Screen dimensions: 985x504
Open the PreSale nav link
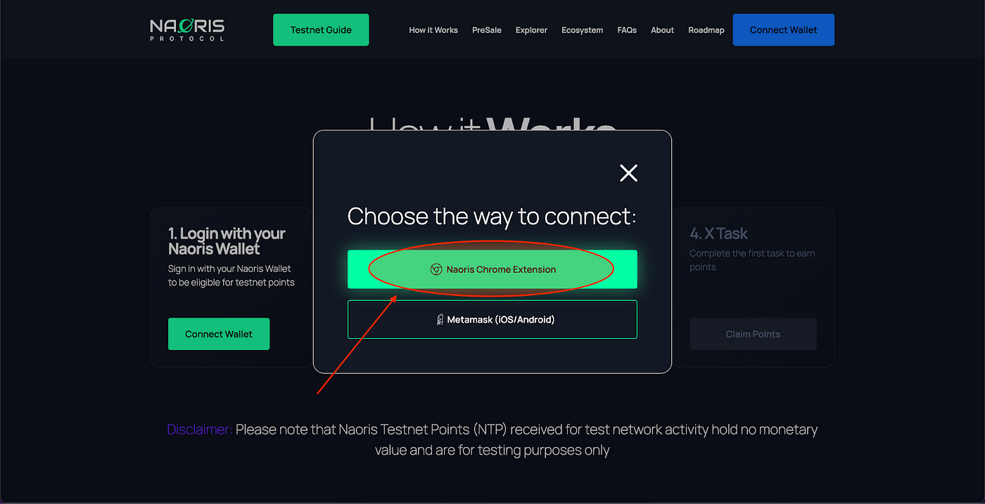coord(487,30)
